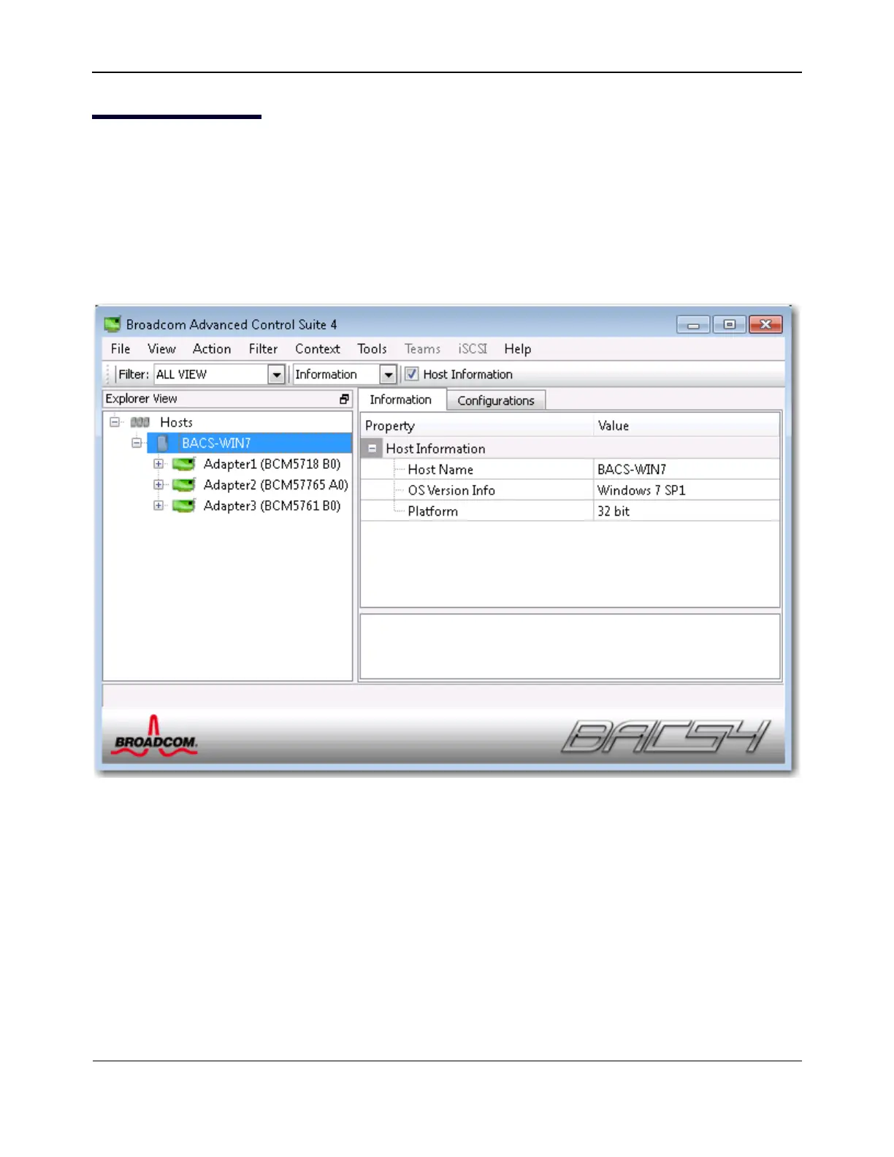The width and height of the screenshot is (894, 1157).
Task: Click the 32 bit value cell
Action: pyautogui.click(x=686, y=511)
